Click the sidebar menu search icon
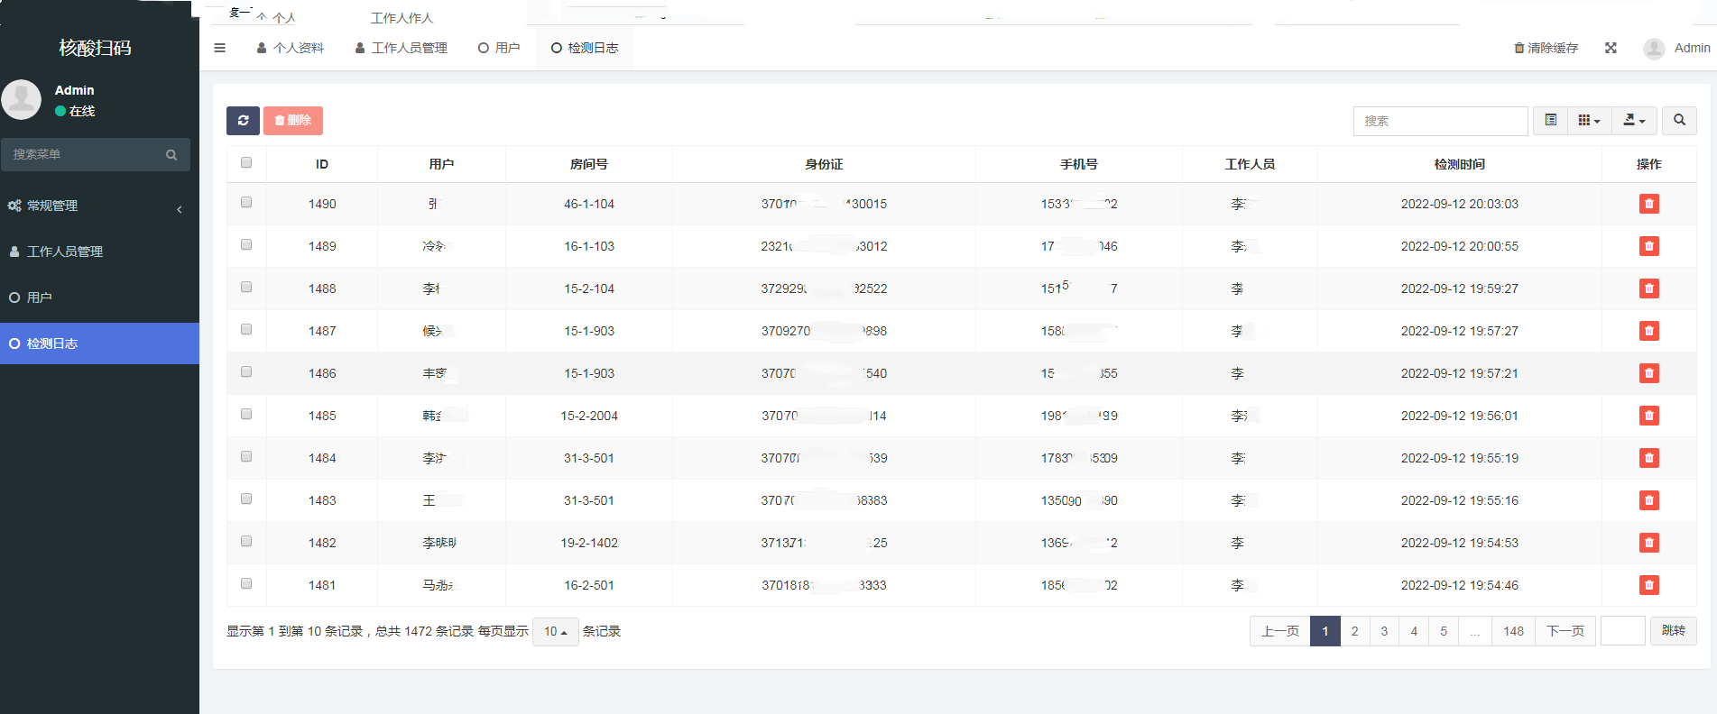The image size is (1717, 714). point(171,155)
